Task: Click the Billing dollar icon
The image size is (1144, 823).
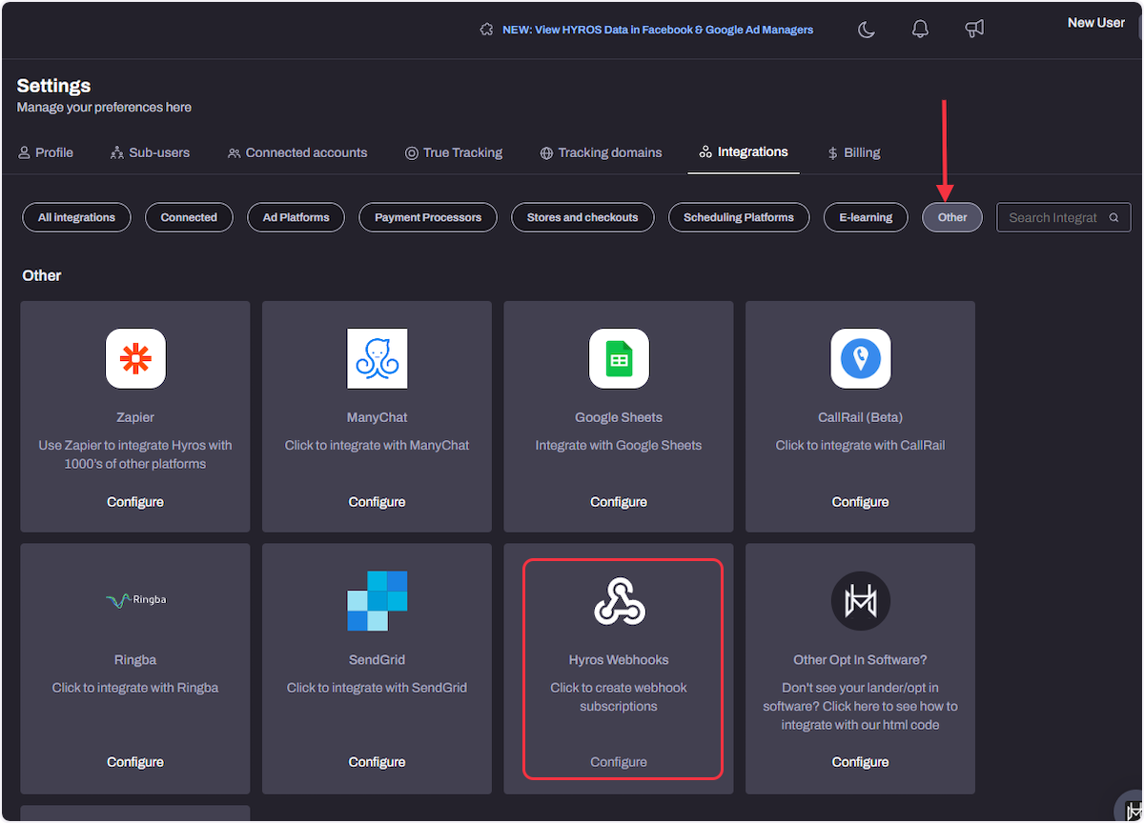Action: tap(832, 152)
